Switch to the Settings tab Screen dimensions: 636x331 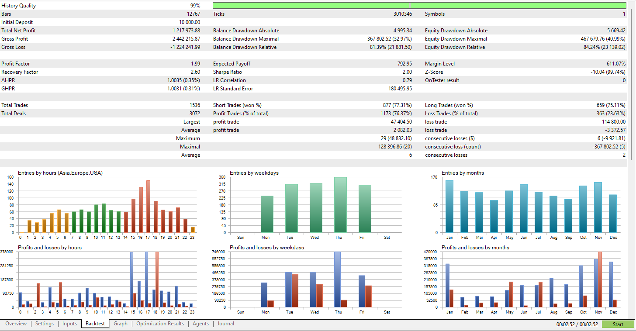(x=45, y=324)
